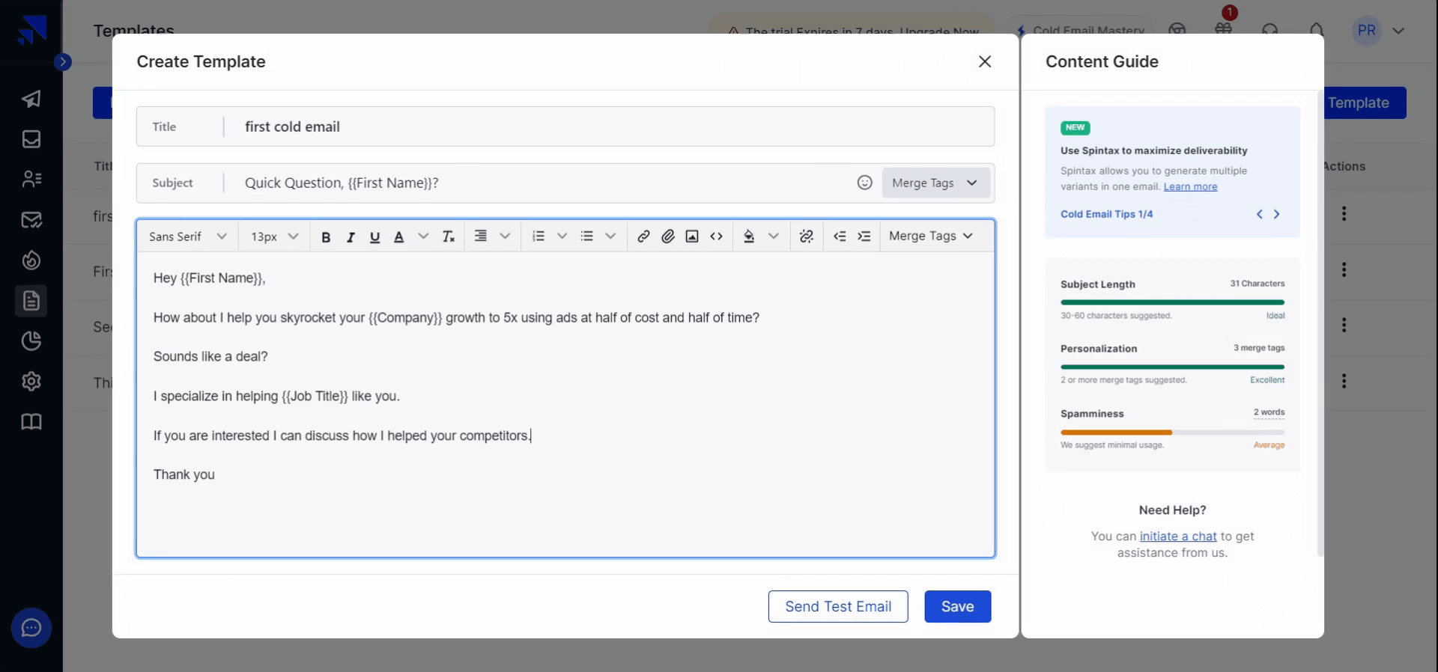Open Templates page in left sidebar
1438x672 pixels.
pos(31,301)
